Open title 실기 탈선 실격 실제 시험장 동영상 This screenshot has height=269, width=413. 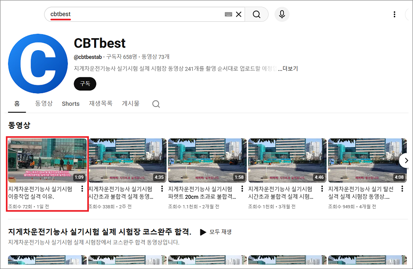[361, 193]
